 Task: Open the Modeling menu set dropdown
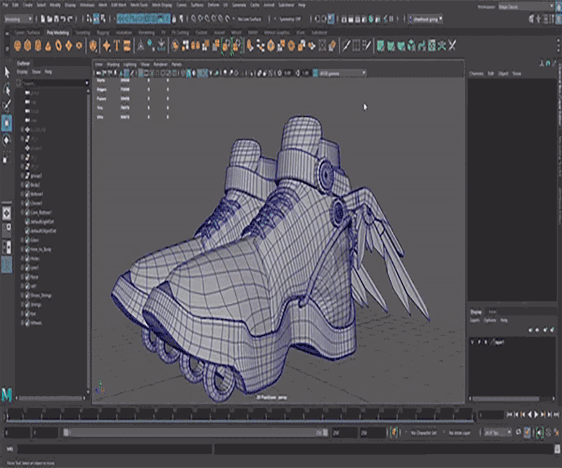click(18, 19)
